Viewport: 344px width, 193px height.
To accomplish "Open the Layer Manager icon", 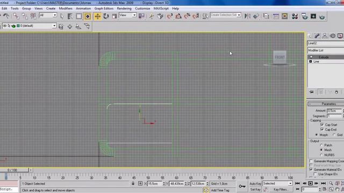I will 266,16.
